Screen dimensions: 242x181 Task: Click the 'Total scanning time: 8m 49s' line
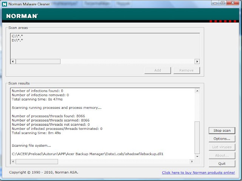pyautogui.click(x=36, y=133)
